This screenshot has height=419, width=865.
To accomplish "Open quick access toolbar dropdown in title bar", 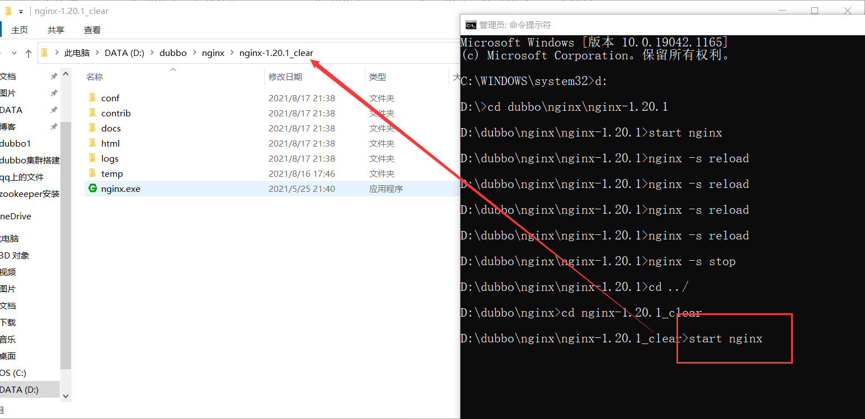I will [21, 11].
